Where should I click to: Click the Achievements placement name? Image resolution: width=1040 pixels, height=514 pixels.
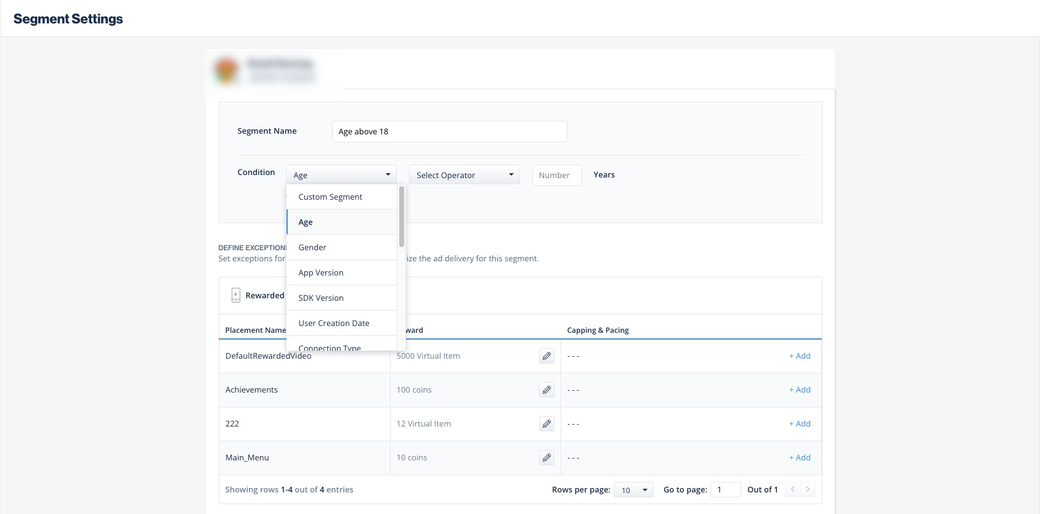251,390
